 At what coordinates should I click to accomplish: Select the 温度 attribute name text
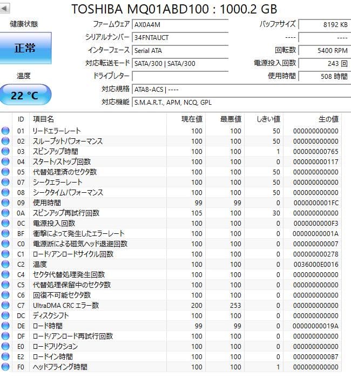coord(40,264)
